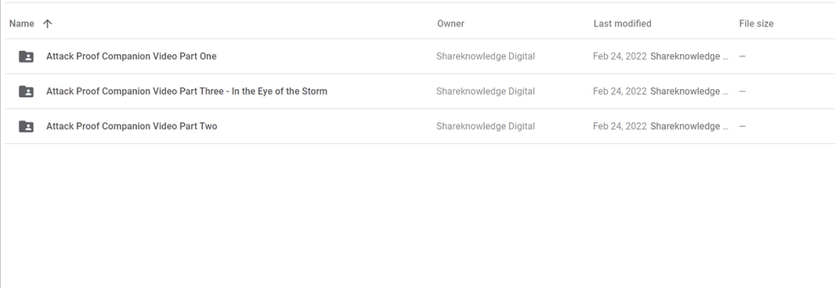835x288 pixels.
Task: Click Feb 24, 2022 date in Part Three row
Action: tap(620, 92)
